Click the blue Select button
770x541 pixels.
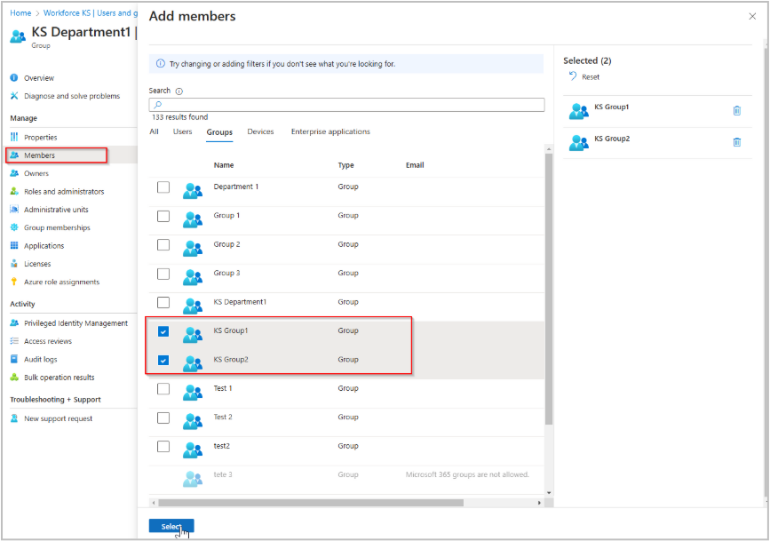click(171, 526)
